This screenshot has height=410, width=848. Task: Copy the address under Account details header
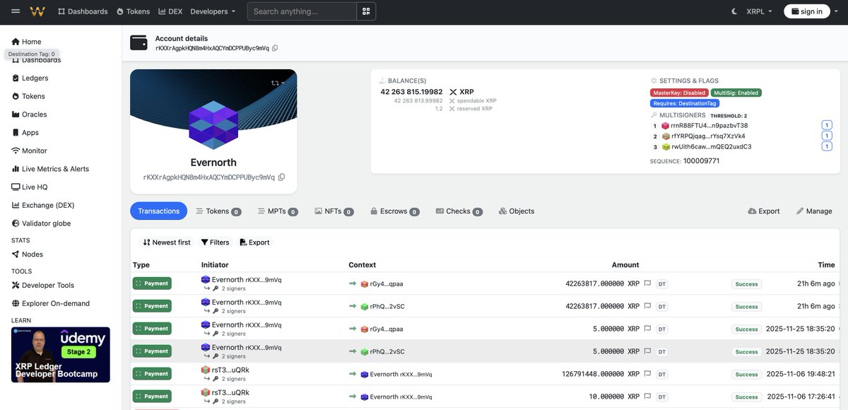[x=275, y=48]
